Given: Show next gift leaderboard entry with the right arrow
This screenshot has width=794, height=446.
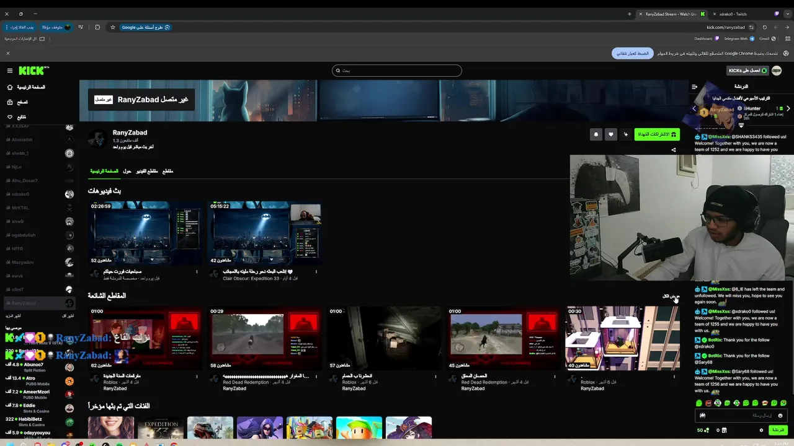Looking at the screenshot, I should click(x=788, y=108).
